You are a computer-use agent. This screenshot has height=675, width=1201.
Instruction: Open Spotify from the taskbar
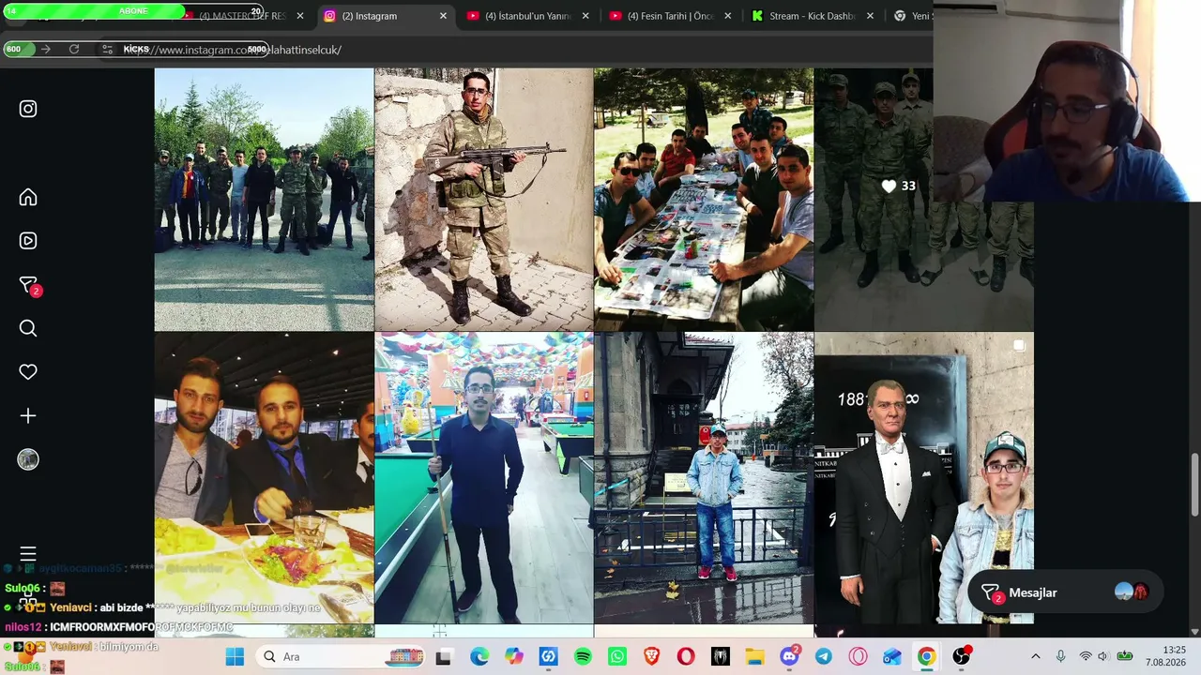pyautogui.click(x=583, y=656)
